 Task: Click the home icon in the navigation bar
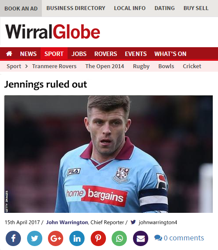[x=9, y=54]
